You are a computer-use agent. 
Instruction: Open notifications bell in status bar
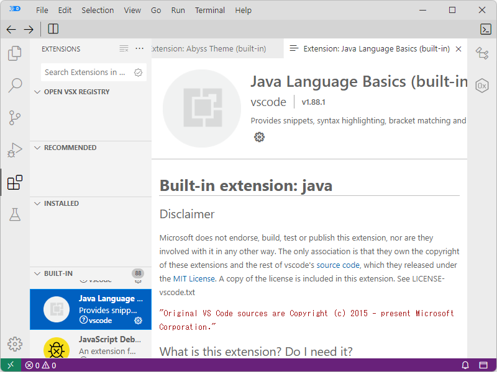coord(465,365)
